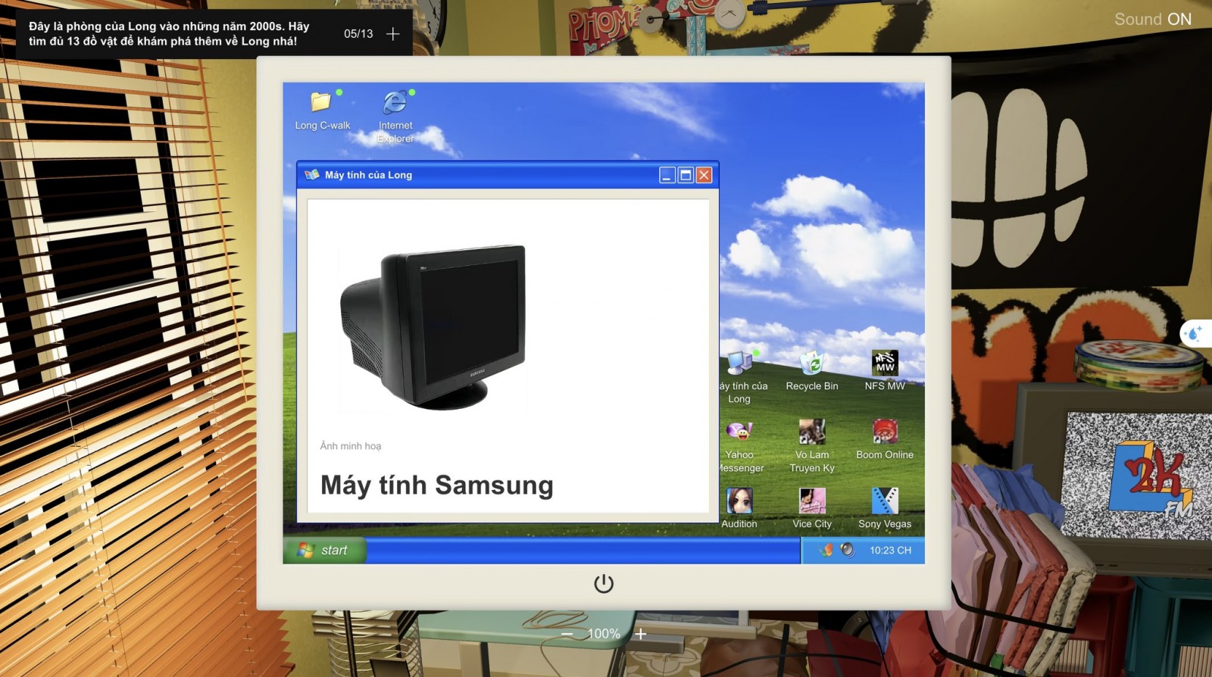
Task: Open the Vice City game icon
Action: pos(811,501)
